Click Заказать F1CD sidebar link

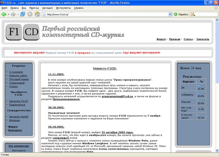[x=18, y=101]
